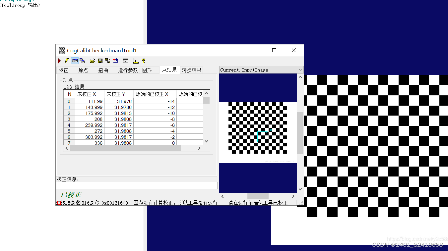Screen dimensions: 448x251
Task: Run the tool with the red play icon
Action: 59,61
